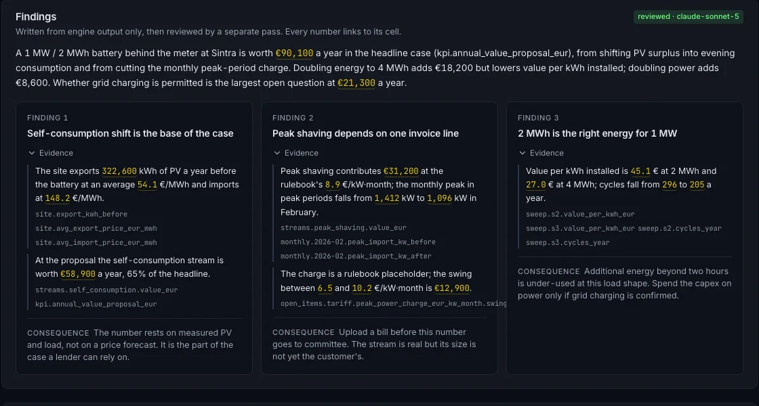Select the site.avg_export_price_eur_mwh cell reference
Screen dimensions: 759x406
click(96, 228)
